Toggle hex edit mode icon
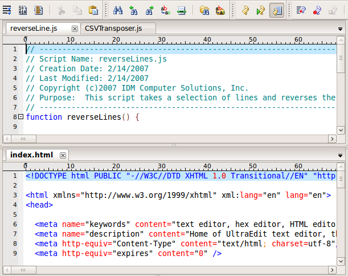Screen dimensions: 348x276 [x=23, y=10]
